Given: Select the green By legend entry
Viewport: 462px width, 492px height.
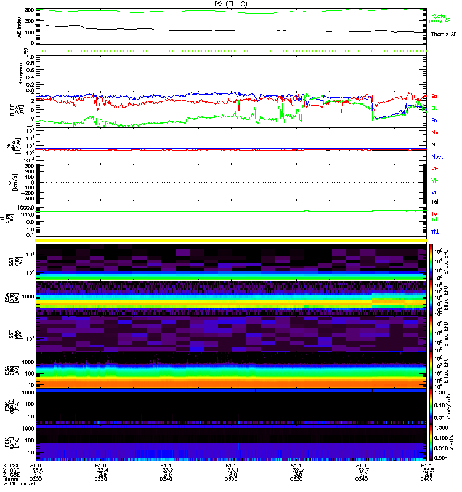Looking at the screenshot, I should coord(434,109).
